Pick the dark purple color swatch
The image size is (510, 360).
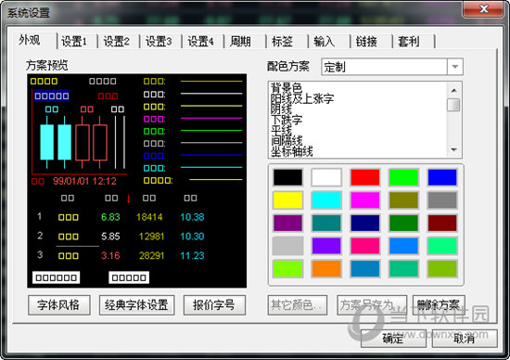[x=287, y=223]
